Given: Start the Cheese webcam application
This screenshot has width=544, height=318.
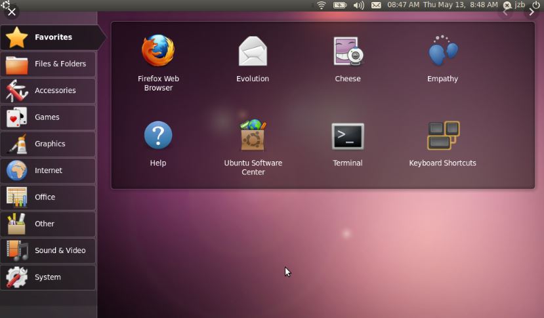Looking at the screenshot, I should 348,52.
